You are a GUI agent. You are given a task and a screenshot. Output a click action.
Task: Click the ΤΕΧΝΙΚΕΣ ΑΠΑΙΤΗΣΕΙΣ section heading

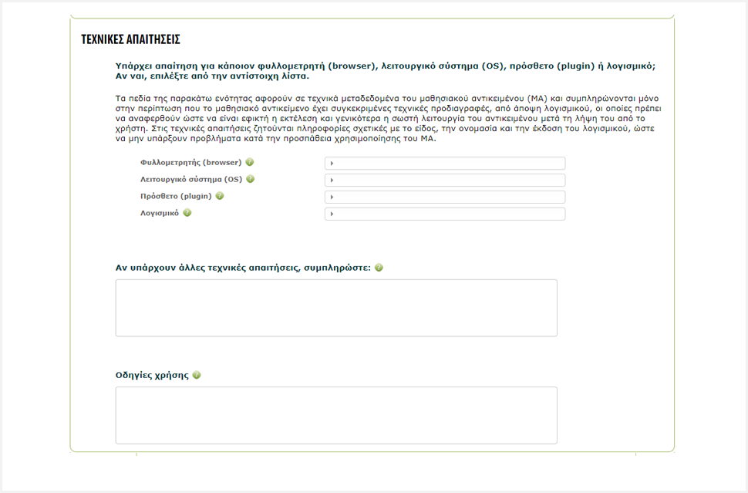130,39
